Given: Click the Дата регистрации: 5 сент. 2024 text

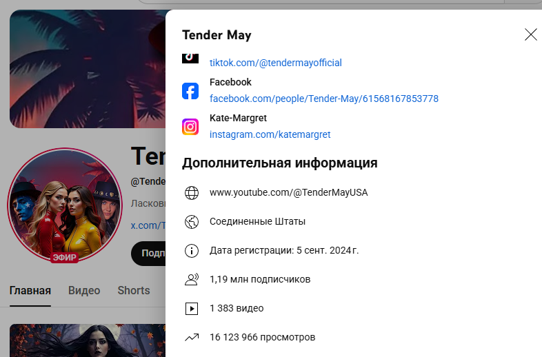Looking at the screenshot, I should (x=284, y=250).
